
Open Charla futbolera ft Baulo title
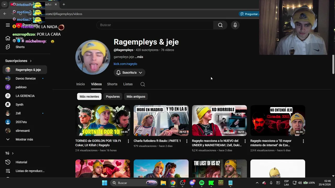point(157,141)
